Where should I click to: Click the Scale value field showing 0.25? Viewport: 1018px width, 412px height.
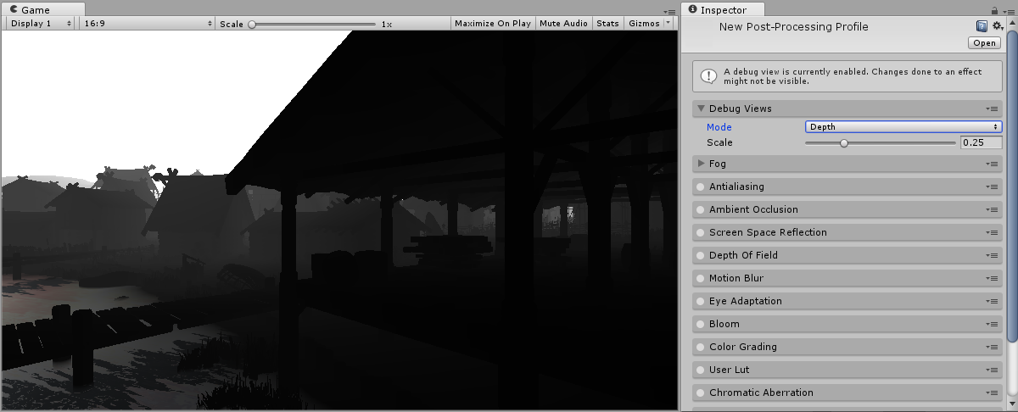click(981, 143)
